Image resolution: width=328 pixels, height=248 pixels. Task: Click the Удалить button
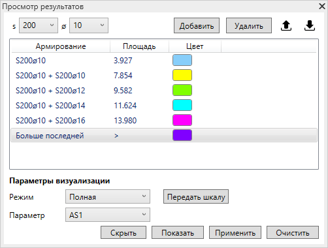pos(249,25)
